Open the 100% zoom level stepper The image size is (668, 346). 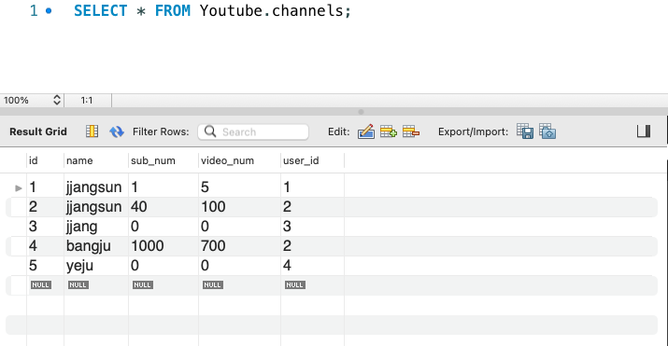pos(57,101)
